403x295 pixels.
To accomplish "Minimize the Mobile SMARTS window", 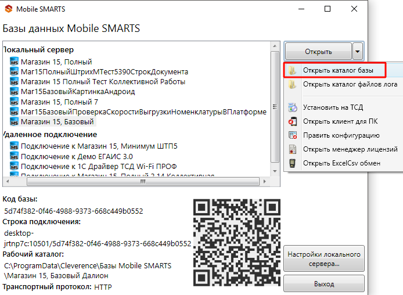I will [x=301, y=9].
